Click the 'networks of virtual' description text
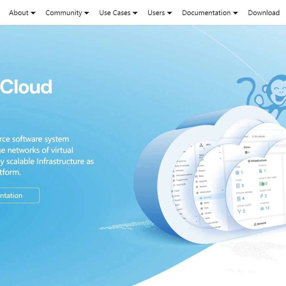Image resolution: width=286 pixels, height=286 pixels. (x=40, y=150)
